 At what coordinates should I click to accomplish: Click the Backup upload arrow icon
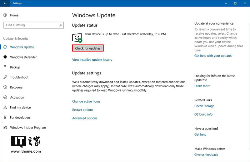pos(5,67)
